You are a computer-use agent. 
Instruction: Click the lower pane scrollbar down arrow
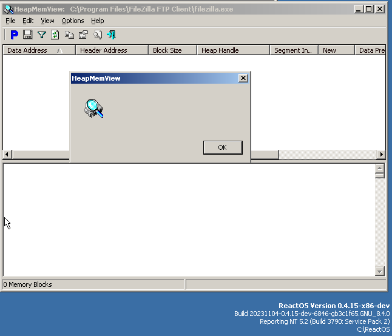click(x=380, y=272)
